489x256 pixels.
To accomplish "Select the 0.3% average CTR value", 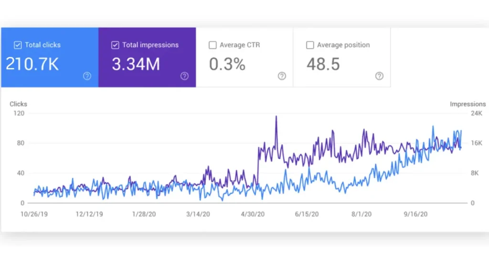I will coord(227,64).
